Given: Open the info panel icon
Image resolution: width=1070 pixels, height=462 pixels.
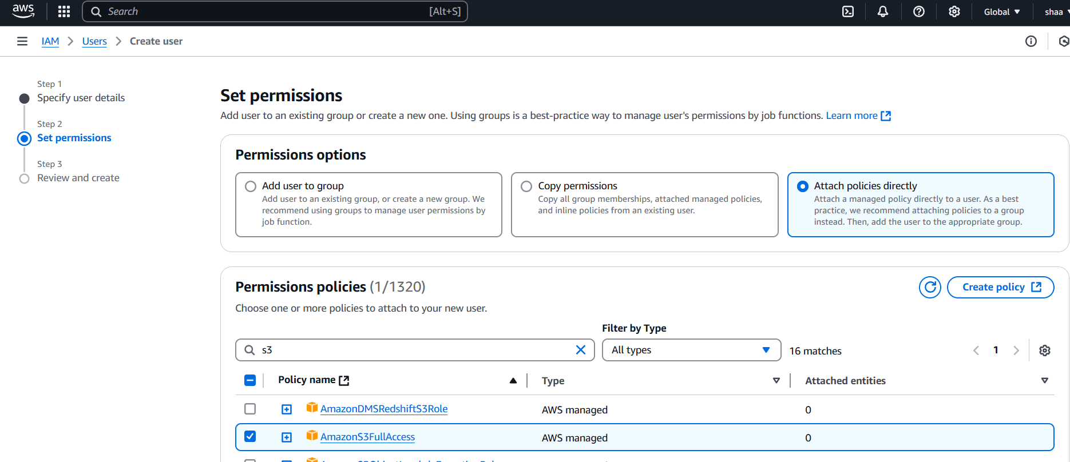Looking at the screenshot, I should (1031, 41).
